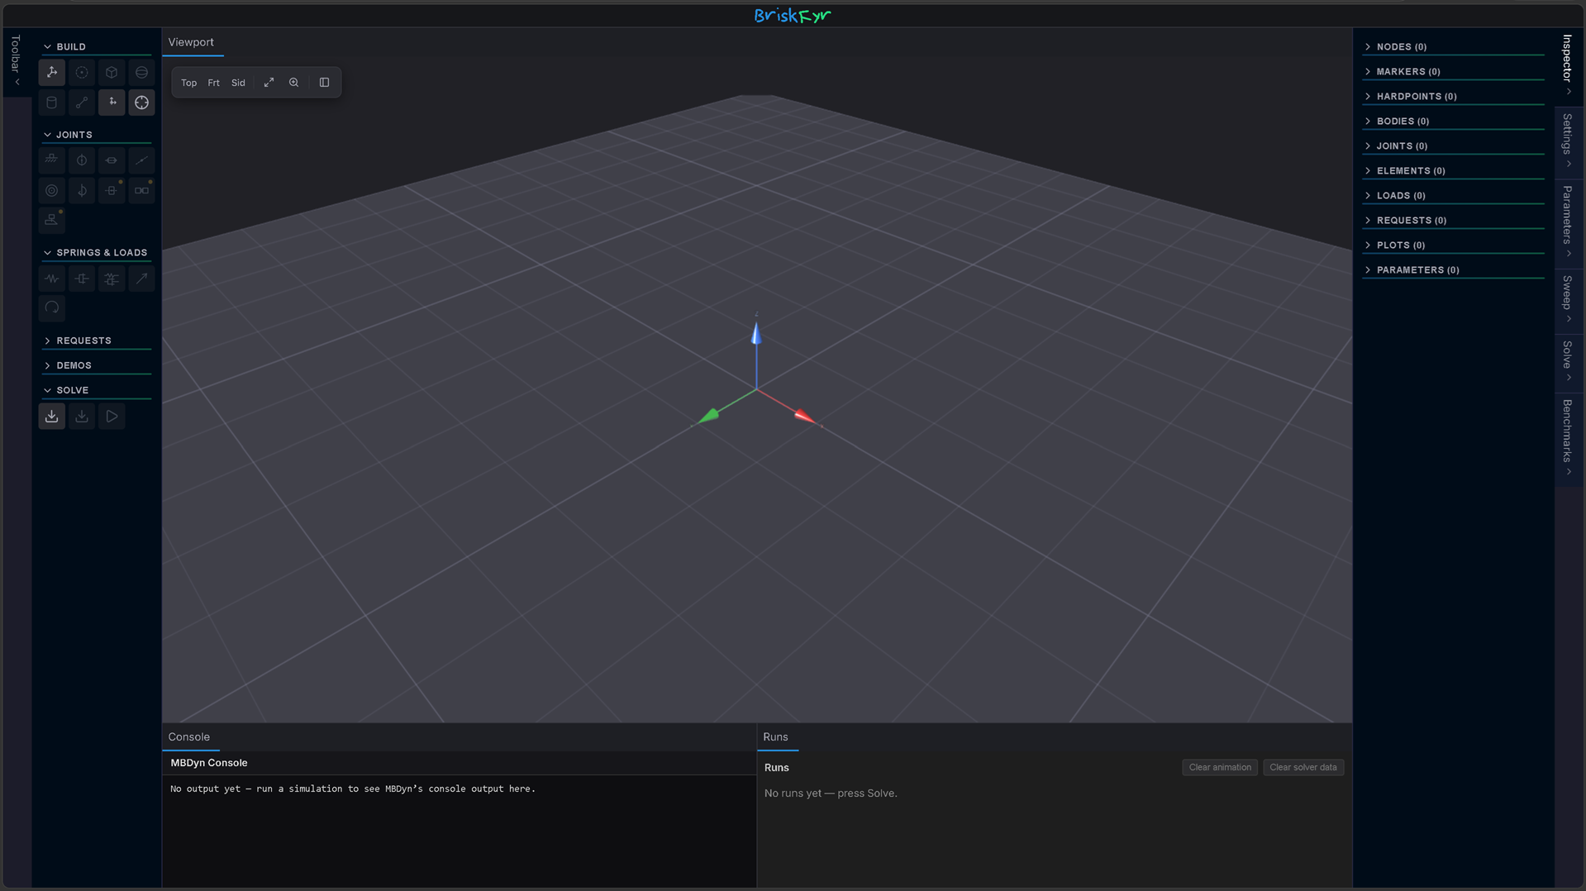1586x891 pixels.
Task: Add a box body with cube icon
Action: 112,73
